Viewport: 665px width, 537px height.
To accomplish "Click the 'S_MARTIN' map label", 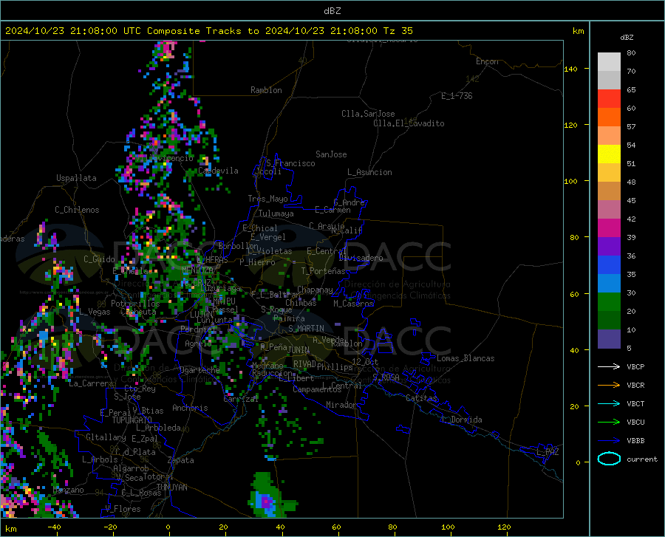I will (306, 329).
